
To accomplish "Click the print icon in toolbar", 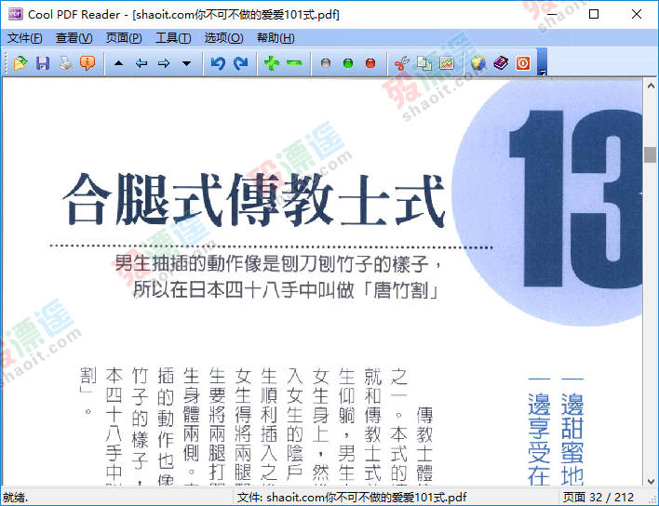I will pos(65,63).
